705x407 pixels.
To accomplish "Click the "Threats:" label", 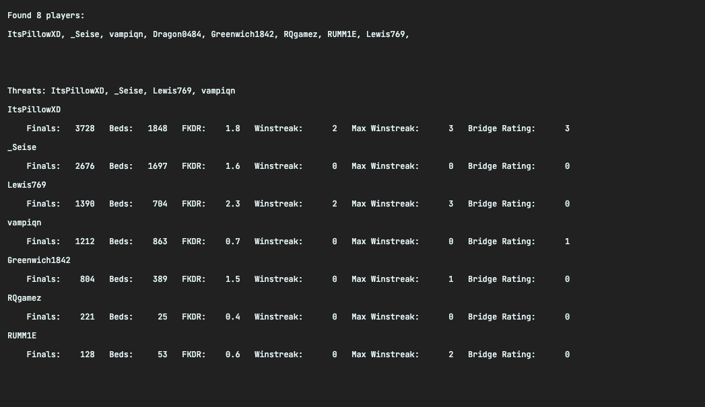I will [27, 90].
